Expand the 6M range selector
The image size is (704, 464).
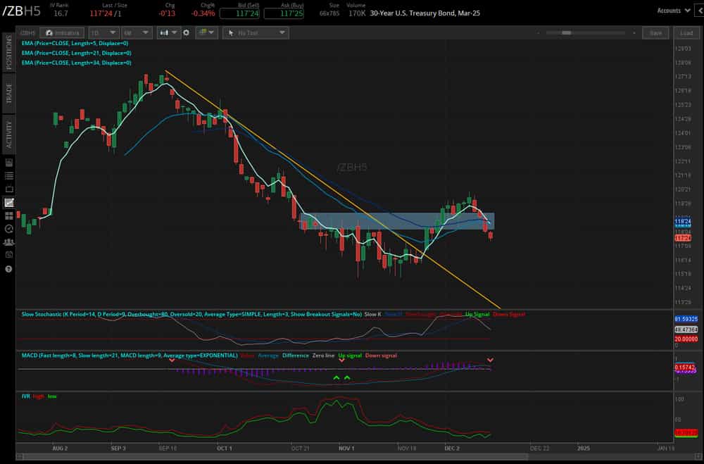[x=136, y=32]
